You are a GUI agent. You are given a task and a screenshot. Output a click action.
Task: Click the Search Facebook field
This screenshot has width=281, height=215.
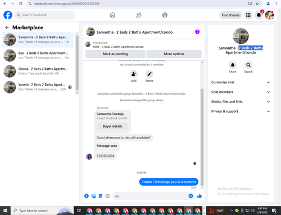click(x=45, y=15)
